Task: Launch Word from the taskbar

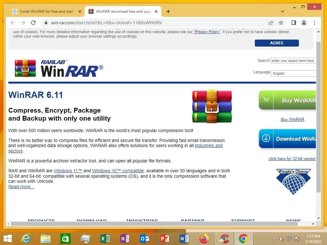Action: tap(184, 239)
